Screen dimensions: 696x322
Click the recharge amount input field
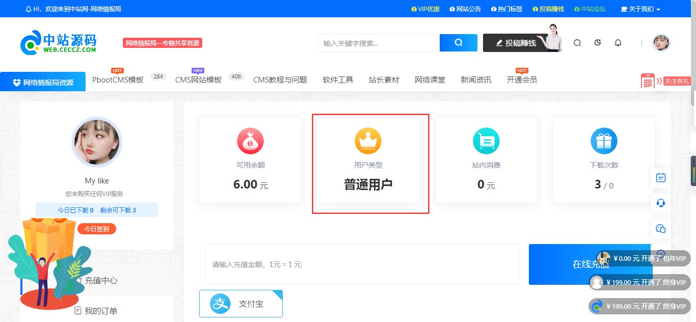362,264
